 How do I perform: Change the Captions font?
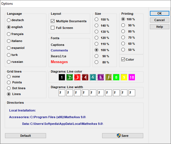pyautogui.click(x=57, y=45)
